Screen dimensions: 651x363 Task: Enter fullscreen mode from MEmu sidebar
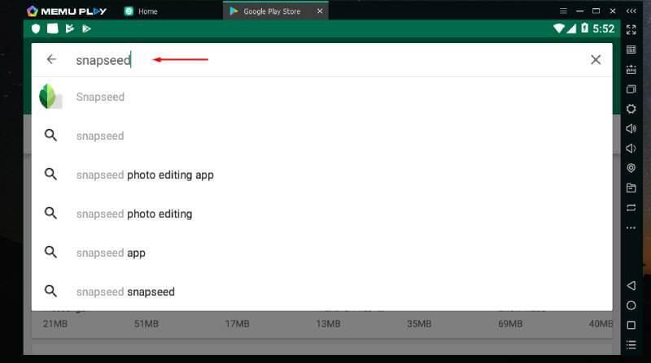click(x=631, y=29)
